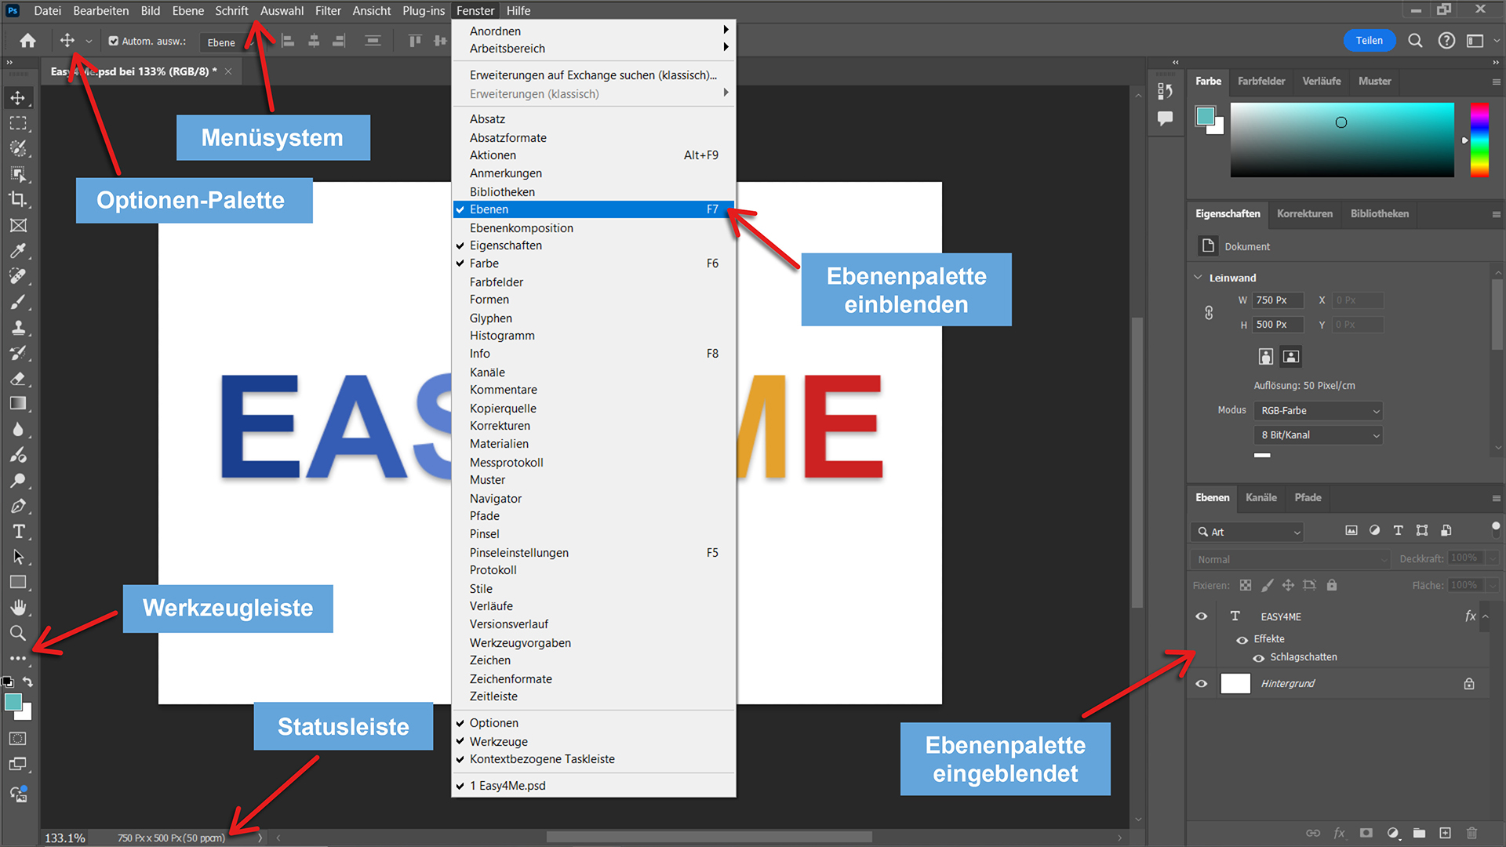Toggle the Autom. ausw. checkbox
Viewport: 1506px width, 847px height.
pos(114,42)
